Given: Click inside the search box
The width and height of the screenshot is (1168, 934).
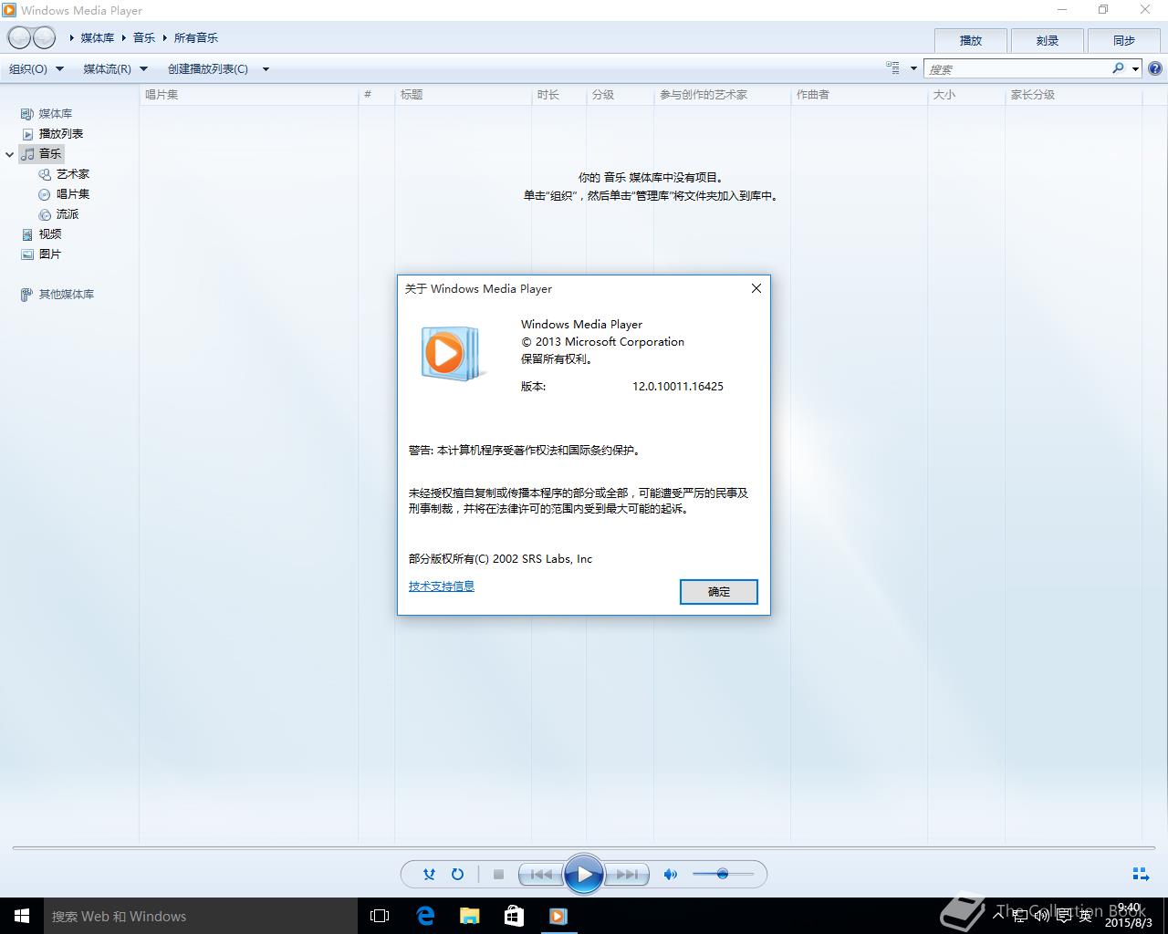Looking at the screenshot, I should [1017, 68].
